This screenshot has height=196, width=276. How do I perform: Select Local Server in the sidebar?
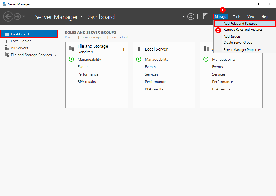29,41
